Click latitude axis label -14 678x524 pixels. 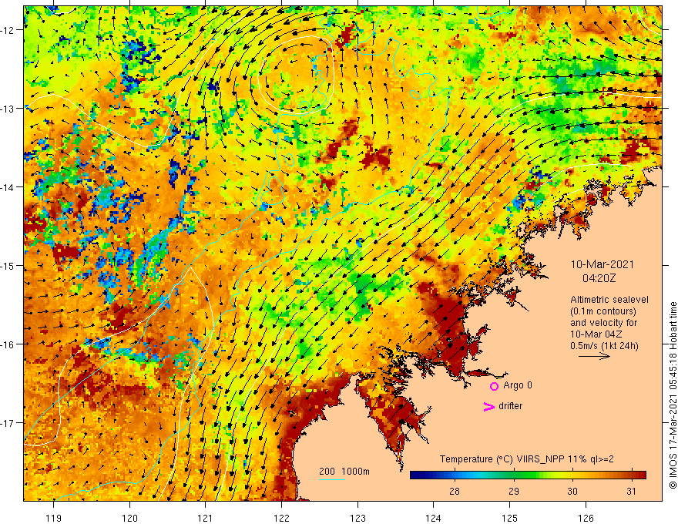(x=8, y=187)
